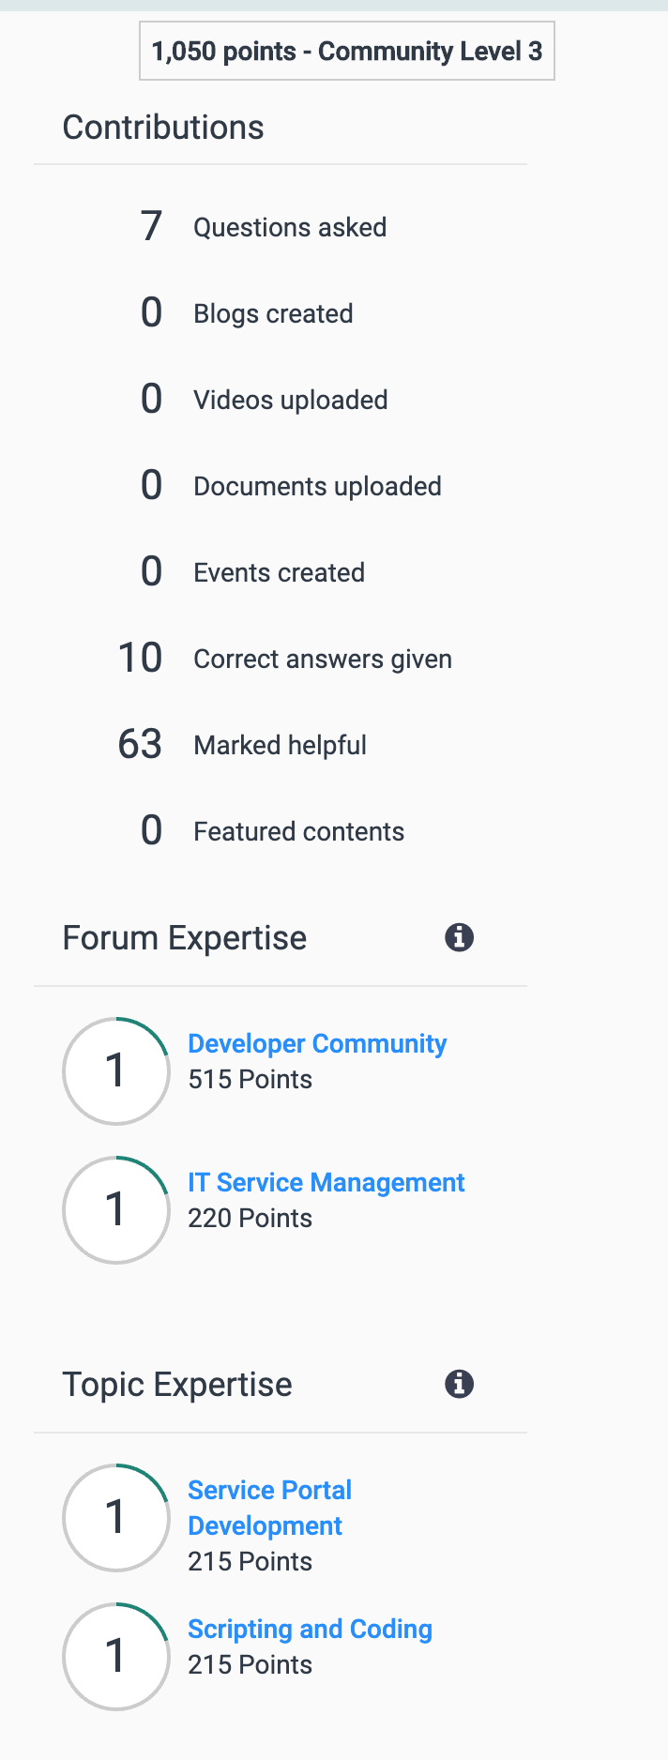The width and height of the screenshot is (668, 1760).
Task: Click the Service Portal Development level badge
Action: pyautogui.click(x=116, y=1517)
